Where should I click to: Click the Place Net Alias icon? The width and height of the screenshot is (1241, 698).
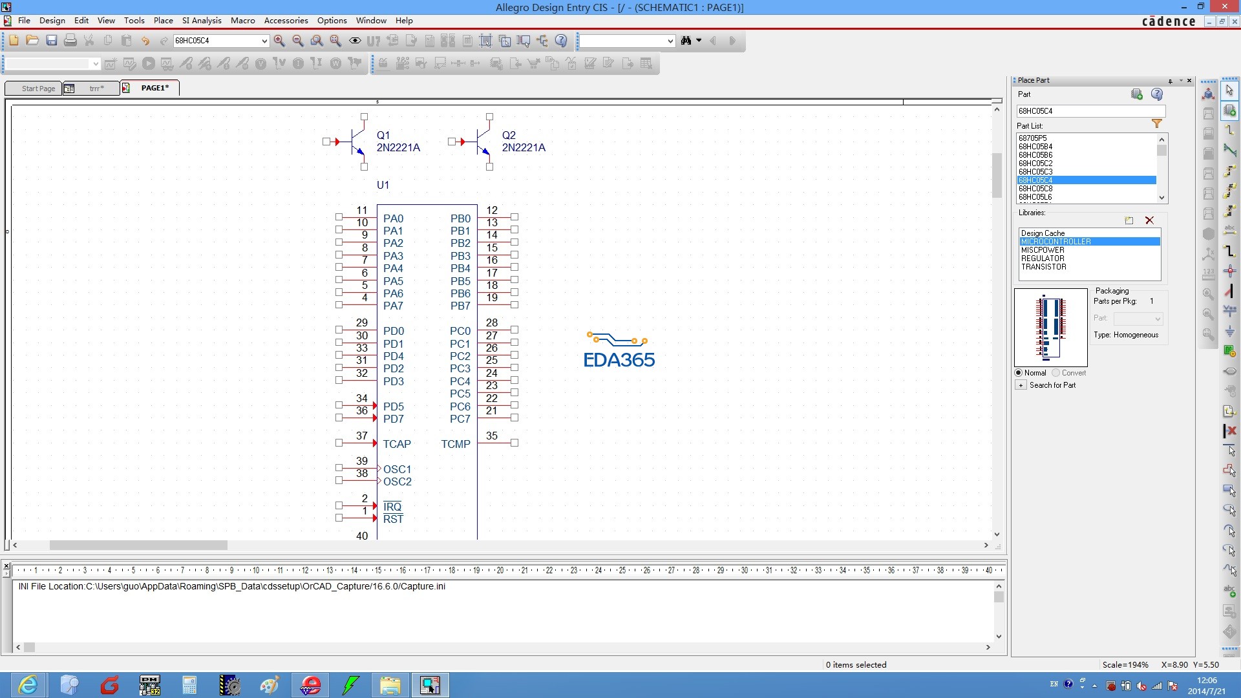pyautogui.click(x=1229, y=231)
